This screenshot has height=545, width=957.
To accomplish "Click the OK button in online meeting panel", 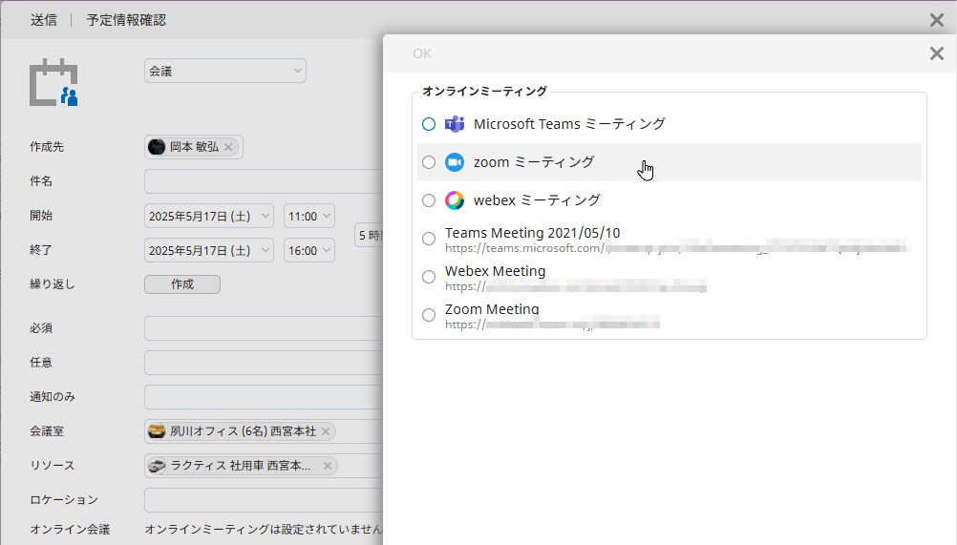I will [422, 53].
